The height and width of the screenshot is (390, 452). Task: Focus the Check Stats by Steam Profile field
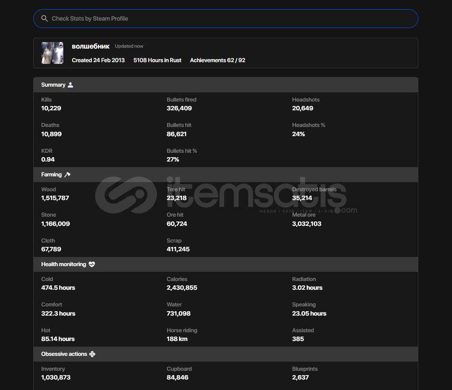pyautogui.click(x=226, y=18)
